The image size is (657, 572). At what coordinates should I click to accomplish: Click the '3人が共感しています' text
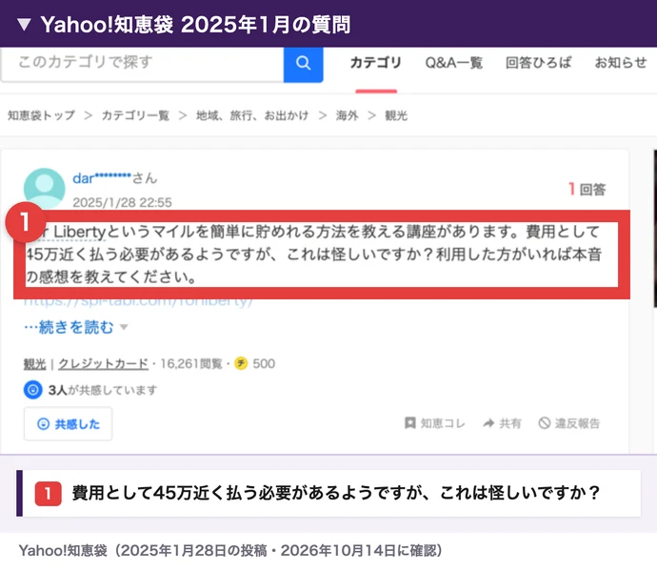click(x=103, y=390)
